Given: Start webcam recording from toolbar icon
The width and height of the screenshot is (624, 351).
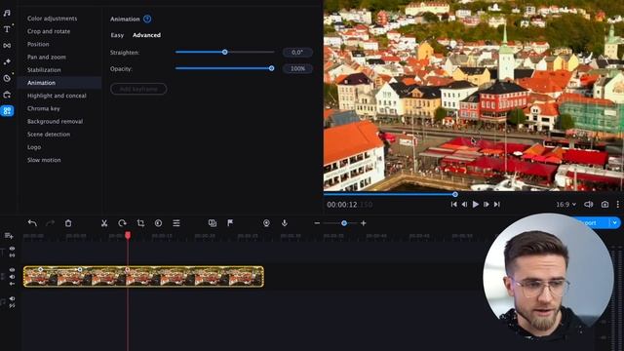Looking at the screenshot, I should pyautogui.click(x=266, y=223).
